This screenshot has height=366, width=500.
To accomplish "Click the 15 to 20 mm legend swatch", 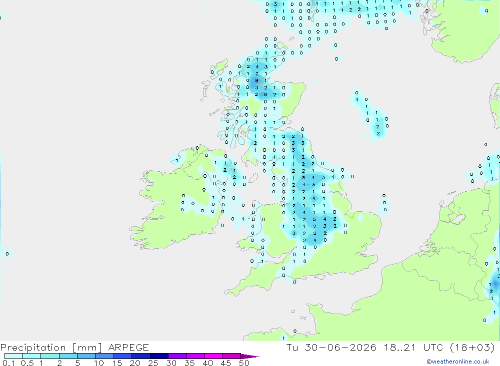I will [123, 356].
